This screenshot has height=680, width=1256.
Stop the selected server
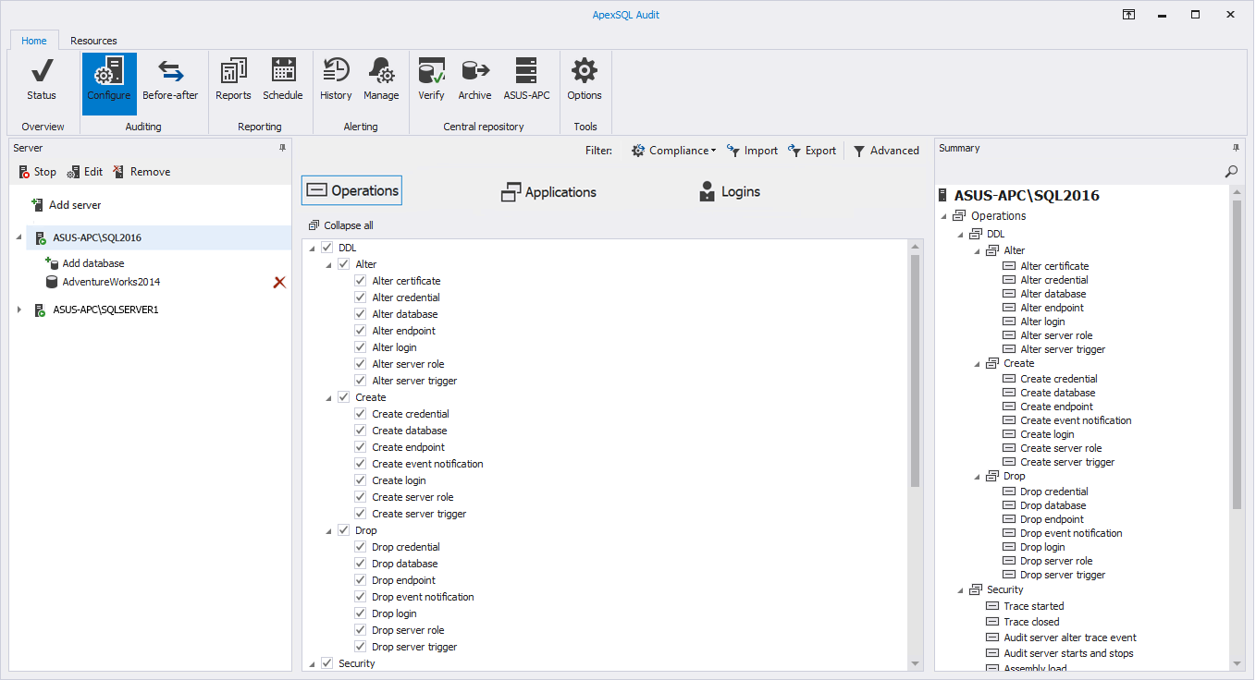[x=37, y=172]
